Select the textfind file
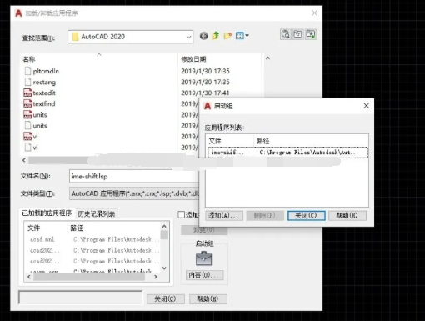Image resolution: width=425 pixels, height=321 pixels. tap(40, 103)
